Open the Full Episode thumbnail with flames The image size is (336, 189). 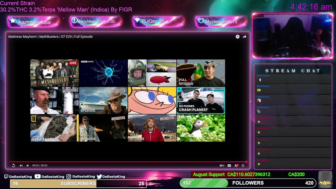tap(103, 128)
